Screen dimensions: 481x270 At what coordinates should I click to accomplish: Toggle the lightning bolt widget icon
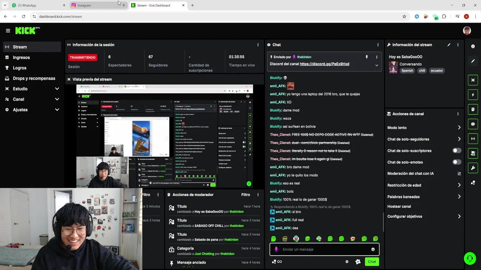(x=473, y=95)
